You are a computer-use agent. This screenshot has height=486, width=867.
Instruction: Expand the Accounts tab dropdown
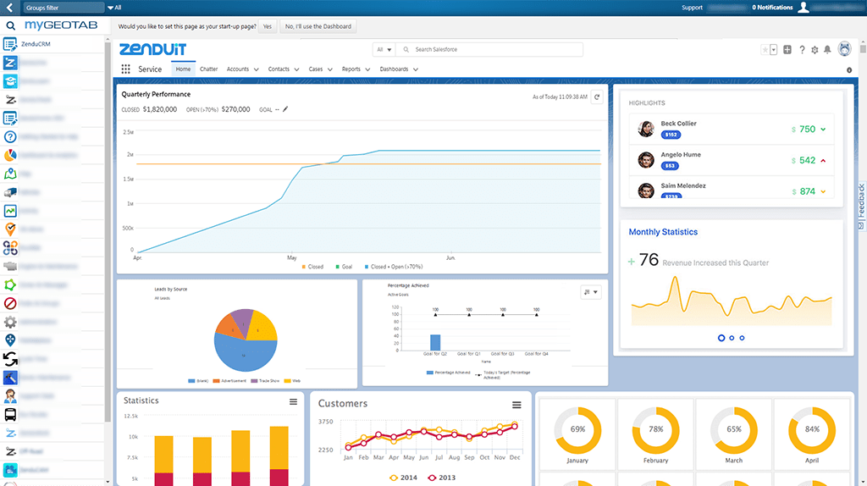[x=256, y=69]
